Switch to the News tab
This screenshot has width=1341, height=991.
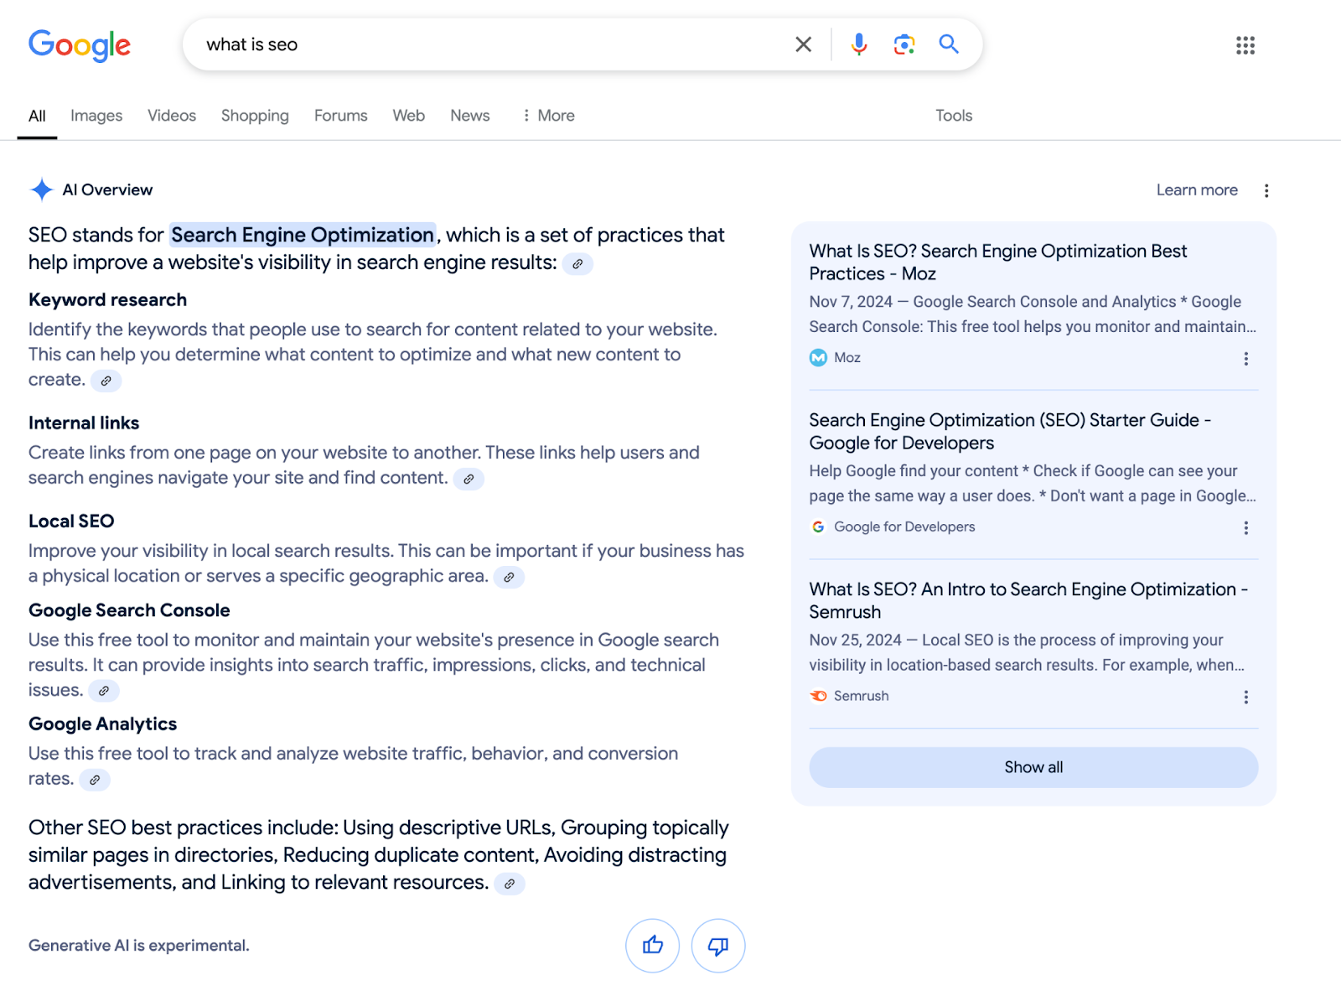click(x=469, y=116)
